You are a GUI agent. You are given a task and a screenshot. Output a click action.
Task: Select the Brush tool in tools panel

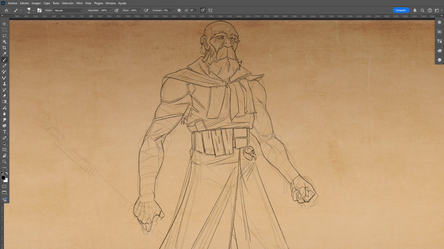(x=4, y=60)
